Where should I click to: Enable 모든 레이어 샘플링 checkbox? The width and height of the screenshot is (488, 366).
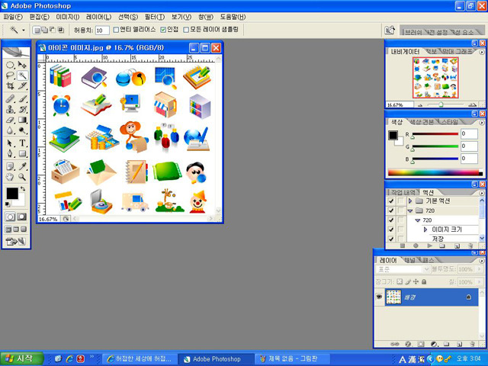pos(186,30)
